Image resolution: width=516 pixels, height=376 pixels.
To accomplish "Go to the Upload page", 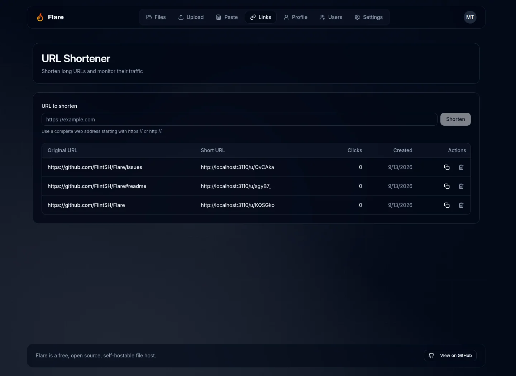I will pos(191,17).
